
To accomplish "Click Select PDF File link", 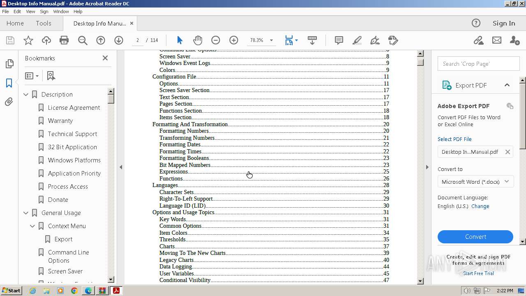I will coord(454,139).
